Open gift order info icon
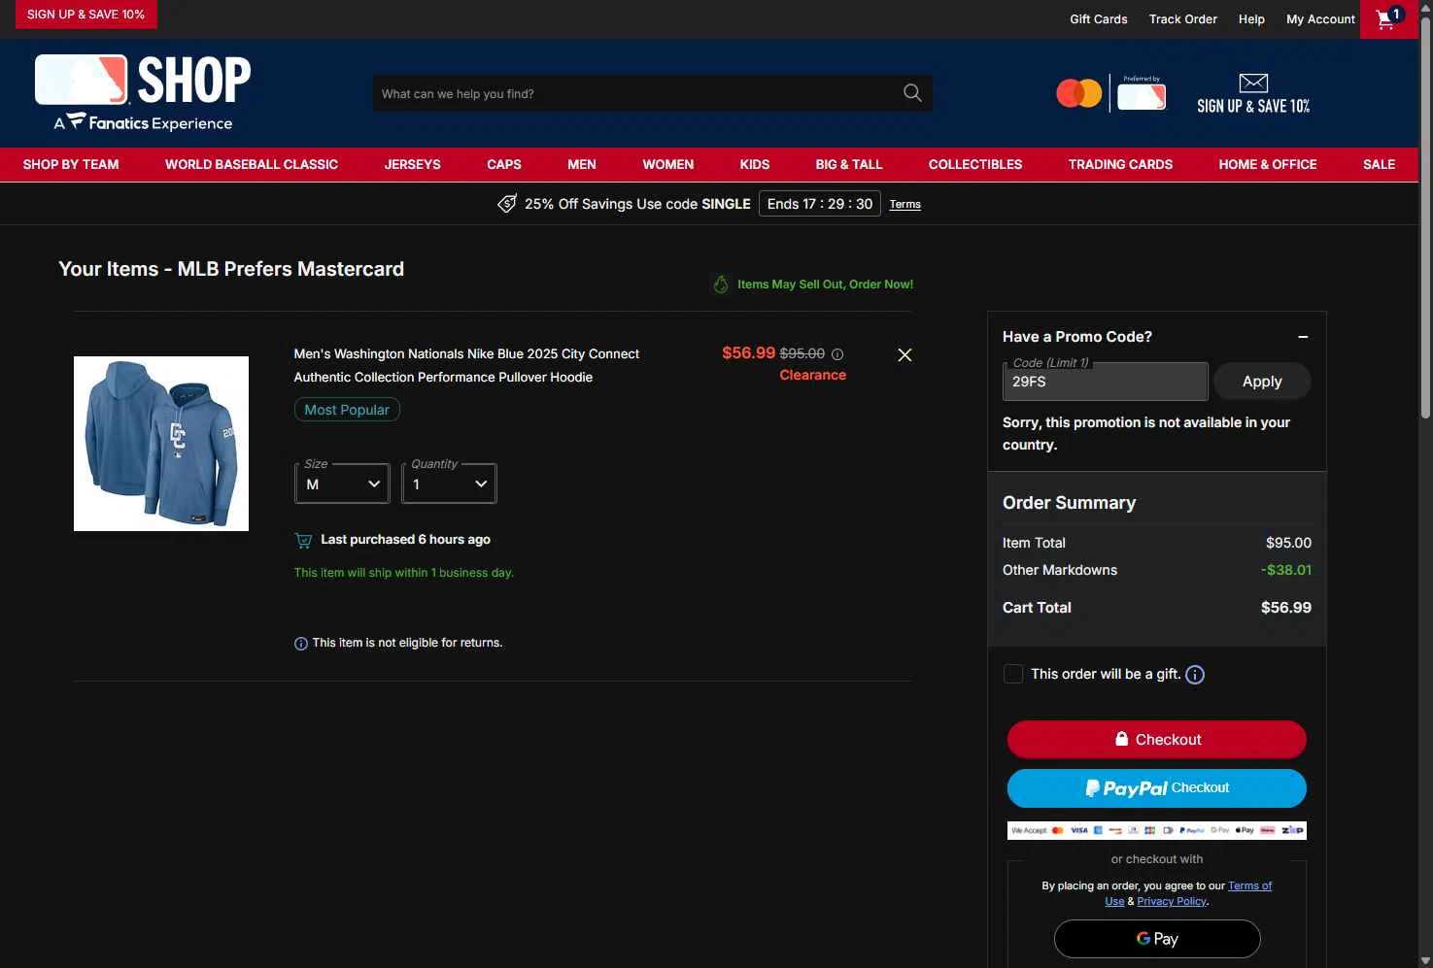Image resolution: width=1433 pixels, height=968 pixels. tap(1195, 675)
